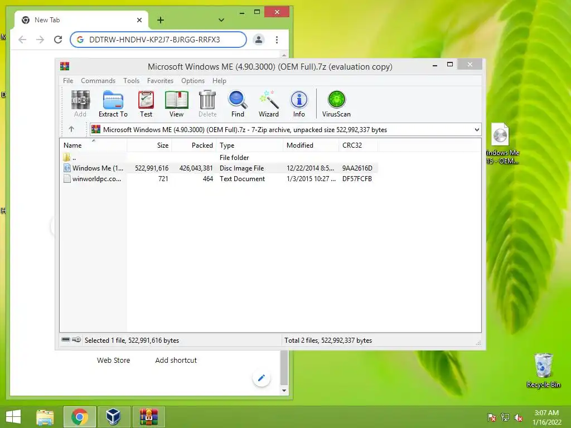Click the packed size 426,043,381
Screen dimensions: 571x428
pos(196,168)
